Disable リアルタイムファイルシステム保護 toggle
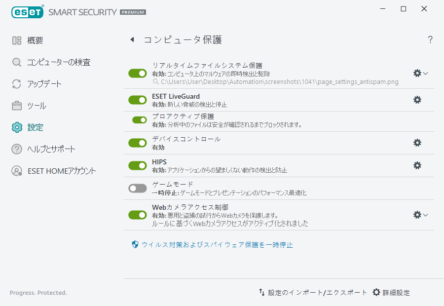444x306 pixels. [x=137, y=73]
